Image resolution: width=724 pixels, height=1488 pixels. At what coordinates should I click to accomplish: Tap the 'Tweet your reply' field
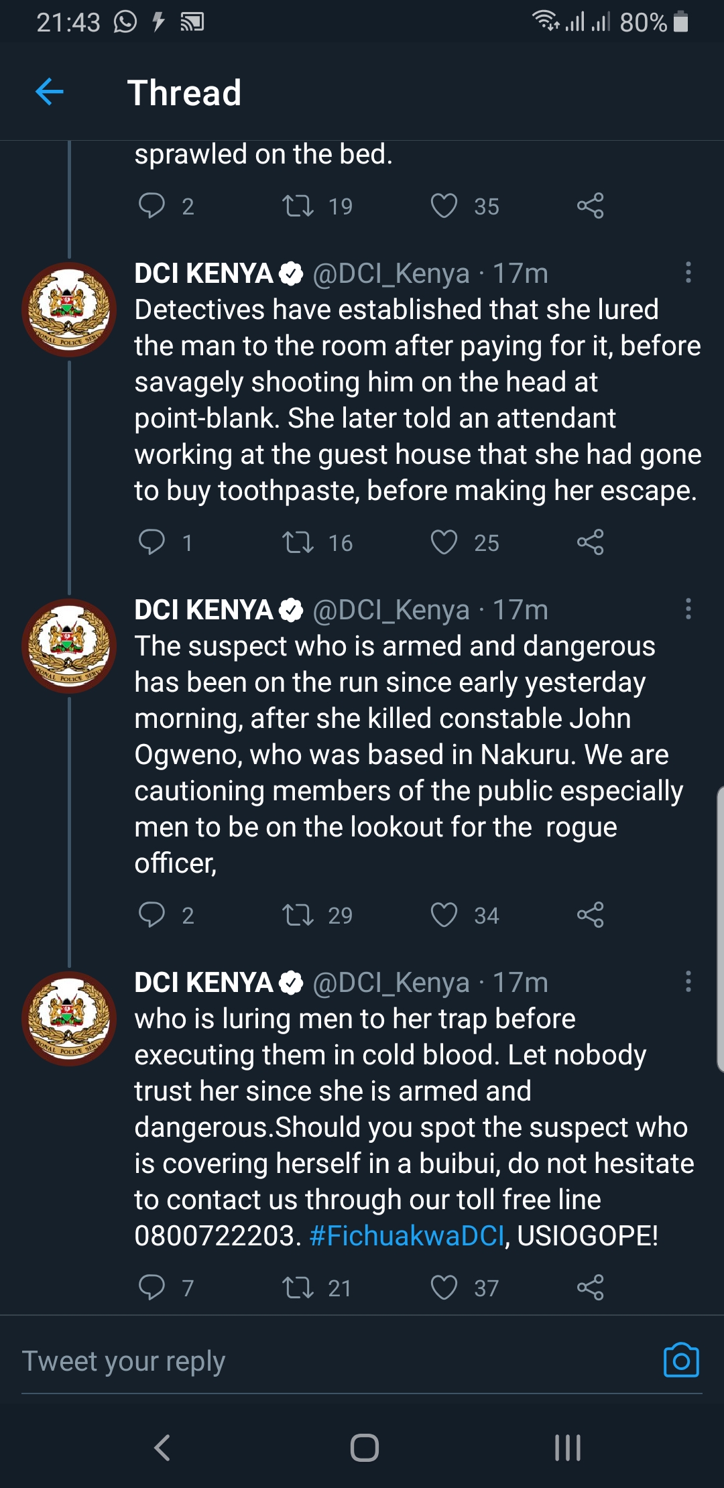pos(335,1361)
